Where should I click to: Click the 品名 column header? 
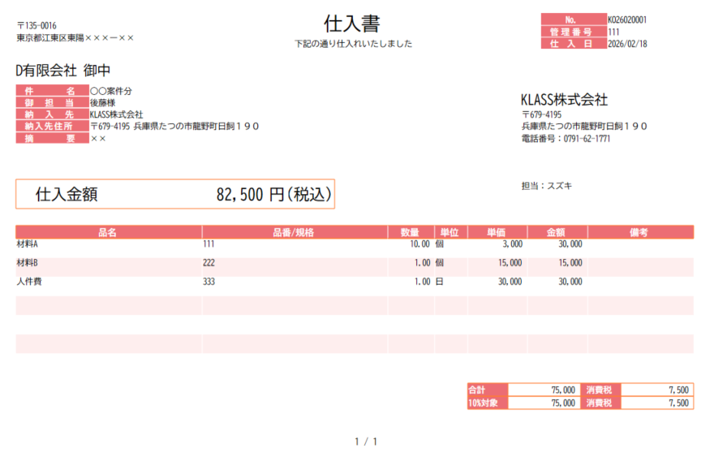tap(108, 232)
